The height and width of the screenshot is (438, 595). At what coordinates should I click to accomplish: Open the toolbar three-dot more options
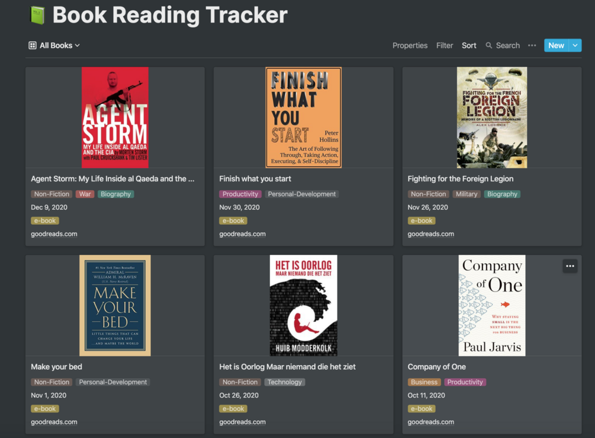tap(532, 46)
